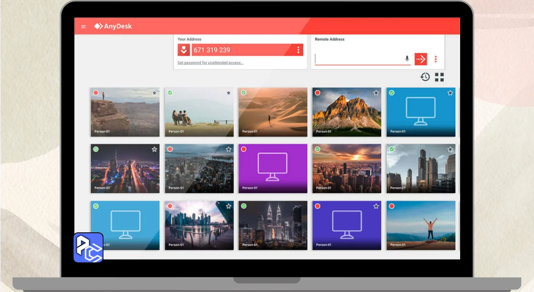534x292 pixels.
Task: Open the indigo monitor thumbnail with red dot
Action: 347,225
